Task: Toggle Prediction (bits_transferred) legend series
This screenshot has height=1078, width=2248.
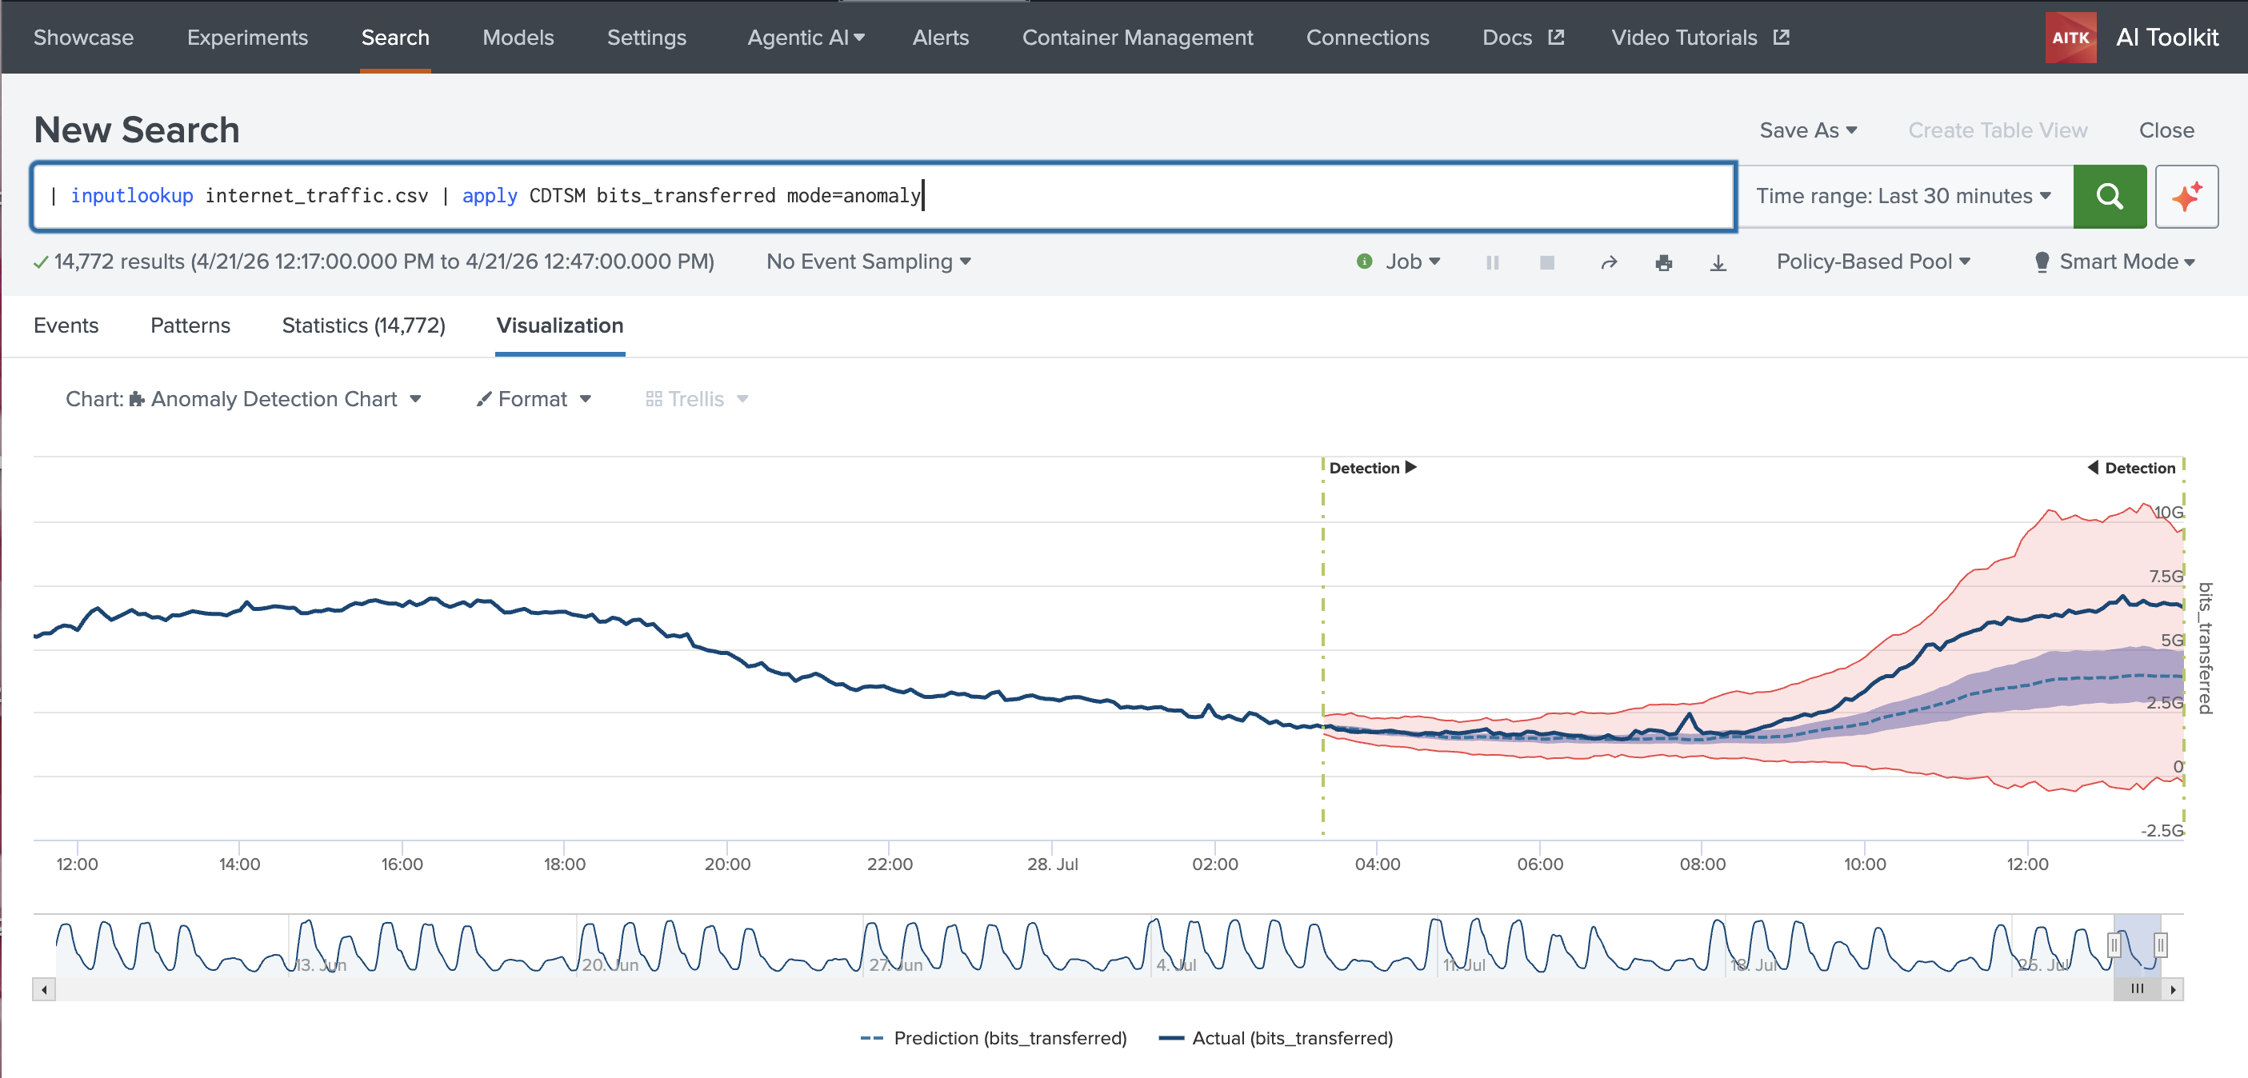Action: click(x=993, y=1038)
